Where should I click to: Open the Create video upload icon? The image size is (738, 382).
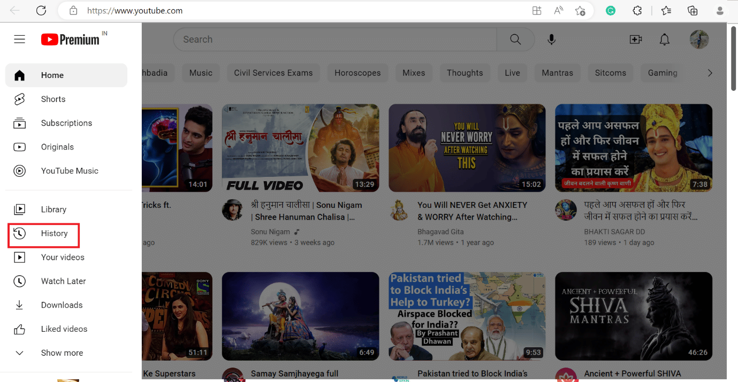636,39
